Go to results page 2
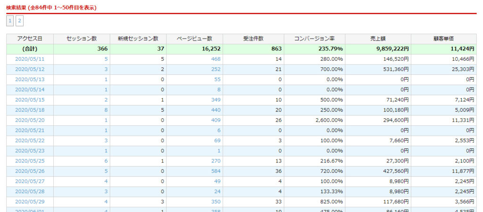483x212 pixels. [19, 21]
